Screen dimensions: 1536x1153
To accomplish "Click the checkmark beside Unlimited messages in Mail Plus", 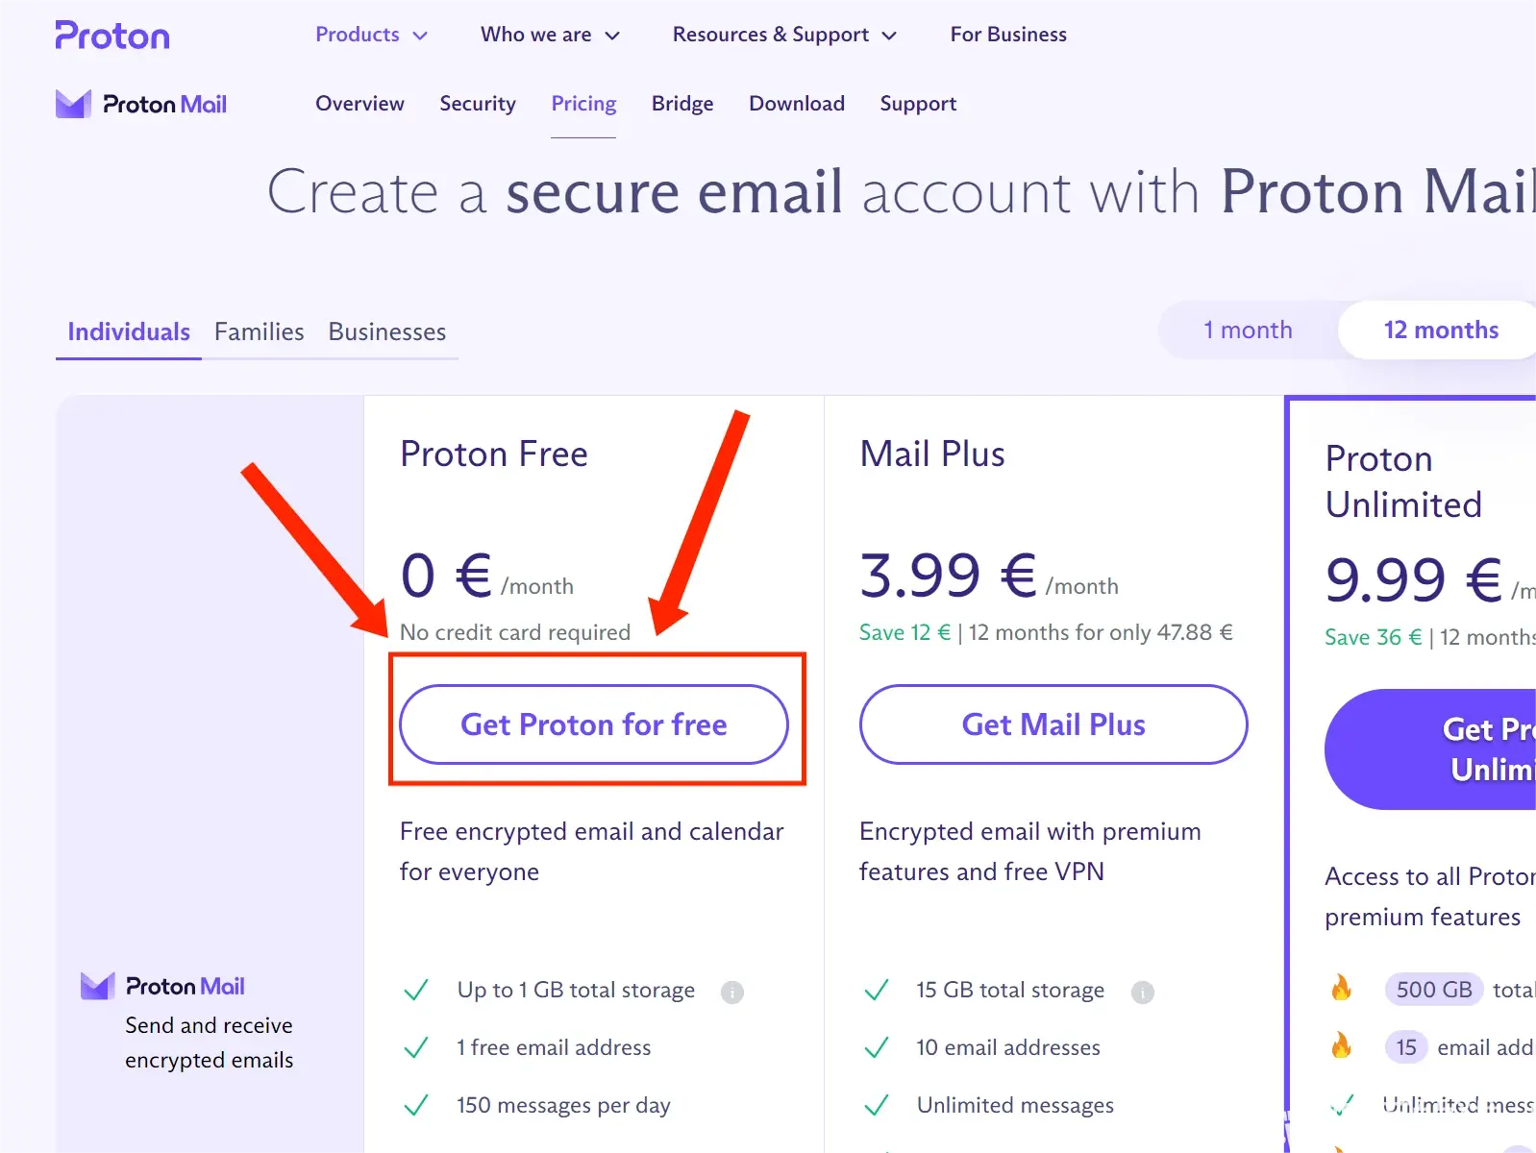I will click(x=876, y=1106).
